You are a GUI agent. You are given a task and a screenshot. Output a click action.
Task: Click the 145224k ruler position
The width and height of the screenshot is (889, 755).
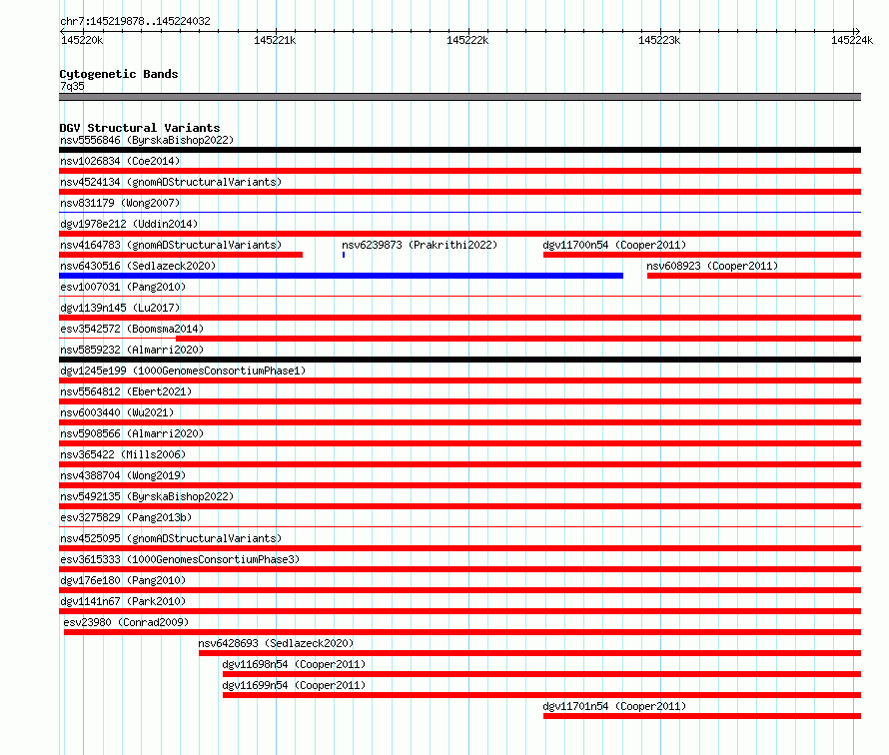[852, 40]
